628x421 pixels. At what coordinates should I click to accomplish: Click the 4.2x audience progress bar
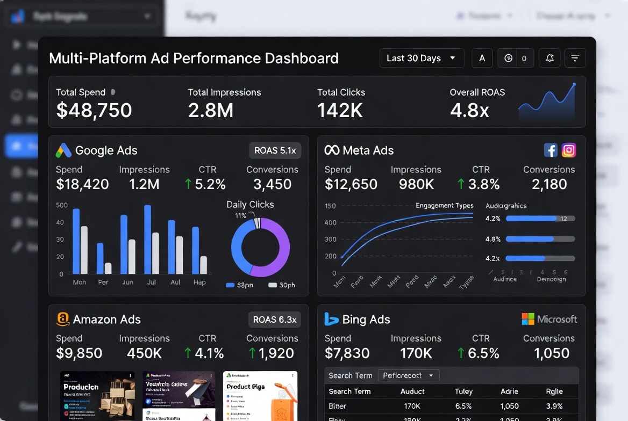(540, 258)
